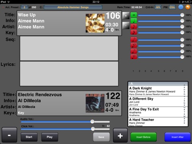The height and width of the screenshot is (144, 192).
Task: Tap the Wi-Fi icon in status bar
Action: tap(8, 2)
